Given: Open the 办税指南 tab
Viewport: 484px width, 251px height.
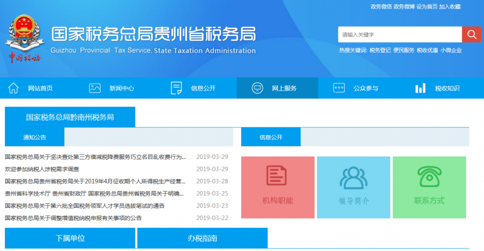Looking at the screenshot, I should tap(202, 238).
